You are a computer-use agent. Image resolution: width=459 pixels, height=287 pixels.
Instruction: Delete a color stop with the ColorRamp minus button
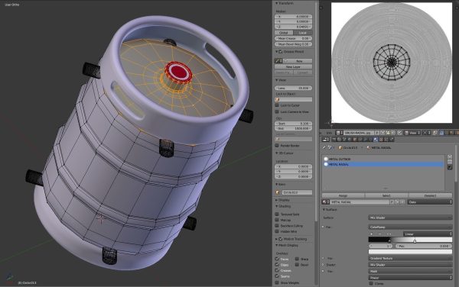380,234
